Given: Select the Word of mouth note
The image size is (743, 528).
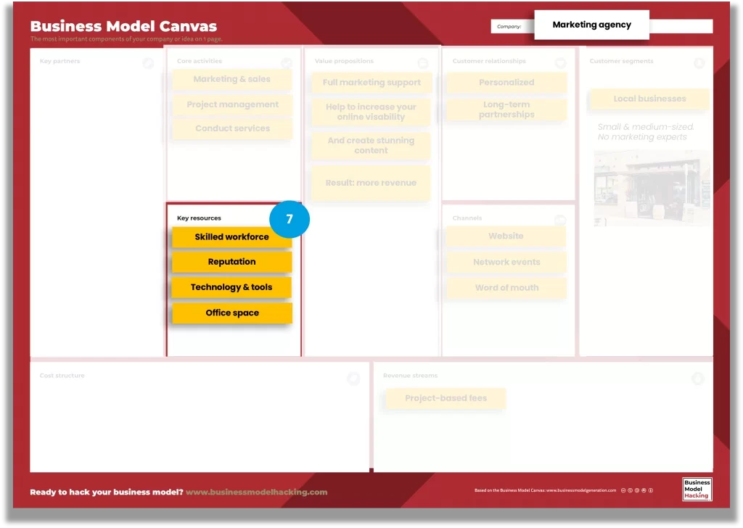Looking at the screenshot, I should (x=506, y=287).
